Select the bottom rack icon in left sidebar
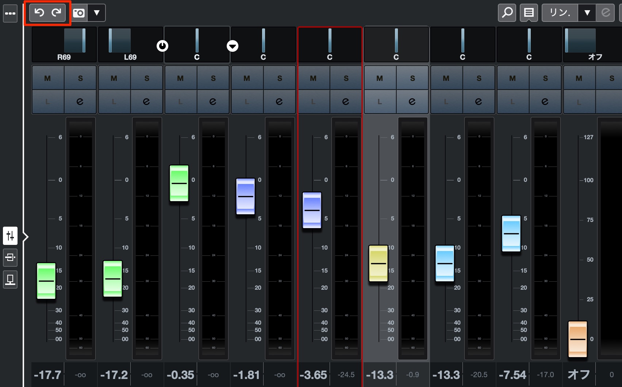Viewport: 622px width, 387px height. pos(10,279)
